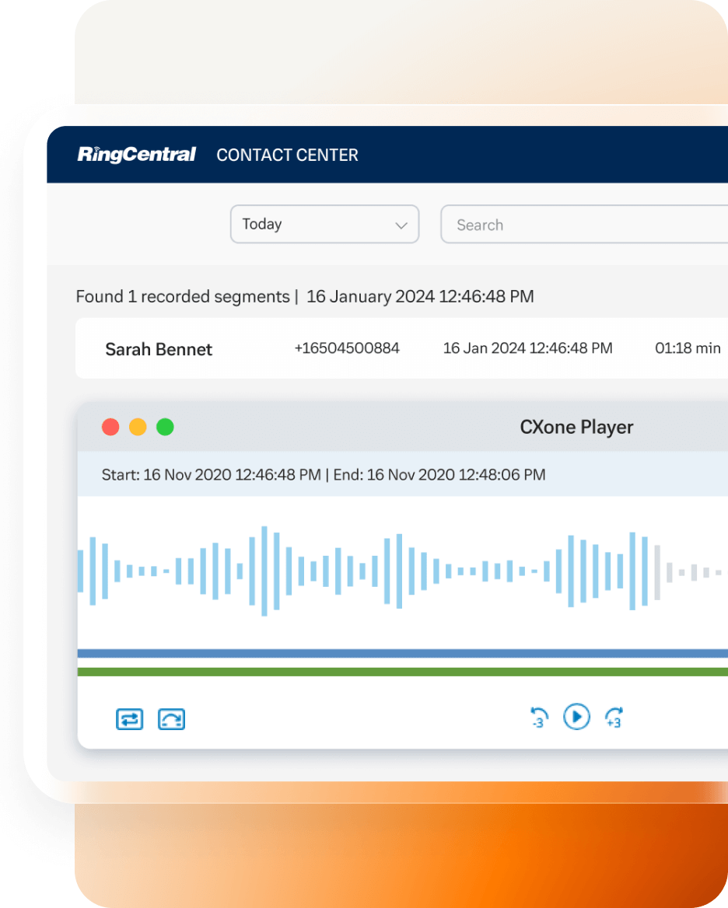Open the Today date range dropdown
The image size is (728, 908).
(324, 225)
